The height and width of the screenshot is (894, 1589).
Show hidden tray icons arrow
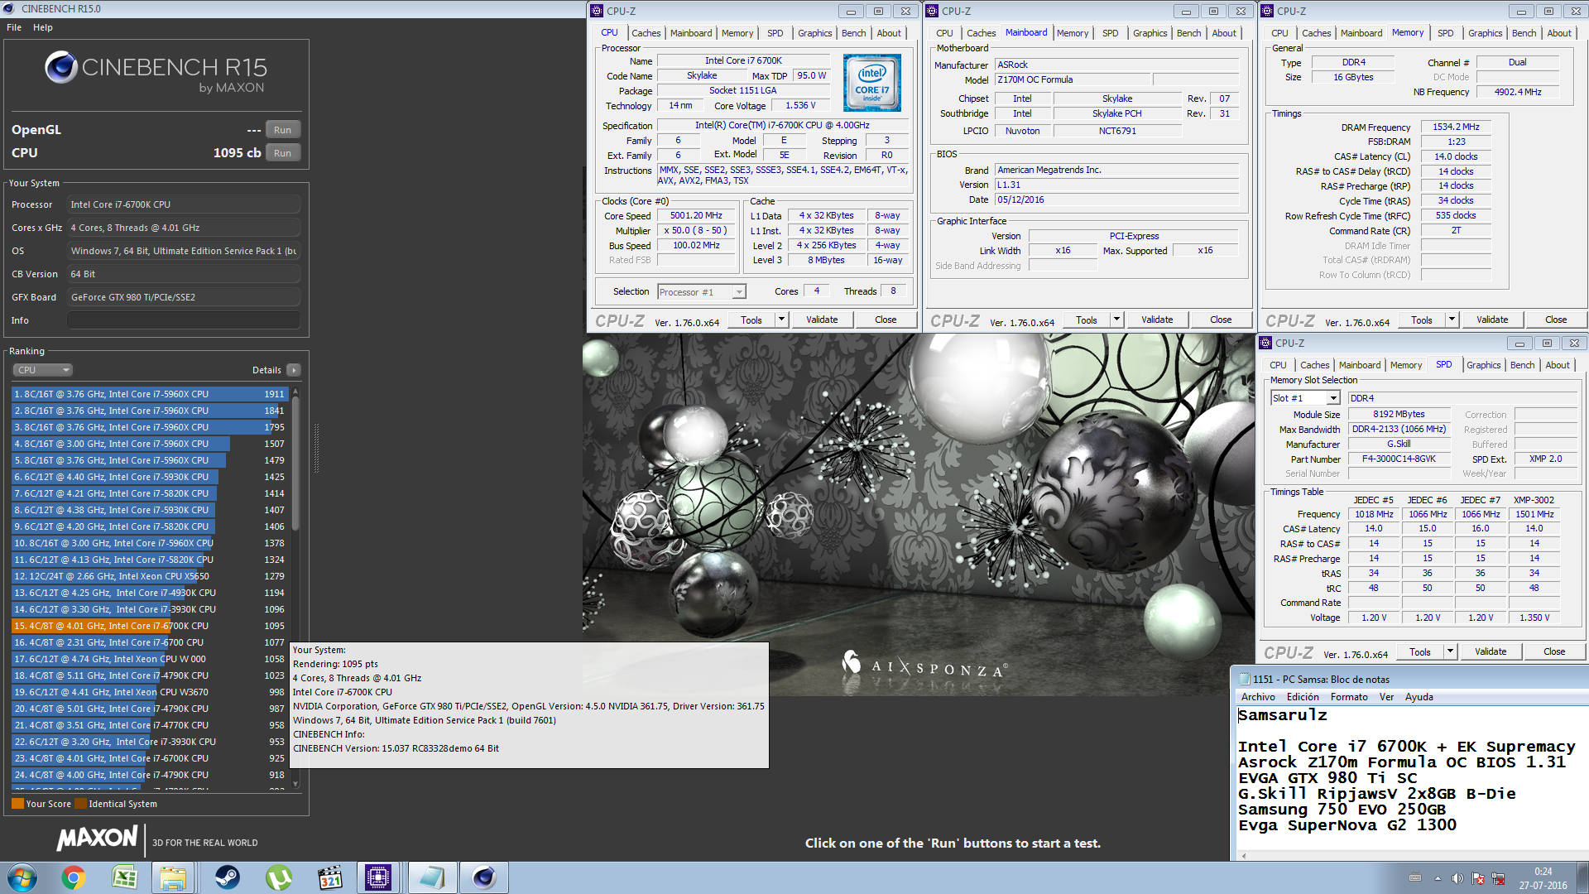point(1438,878)
